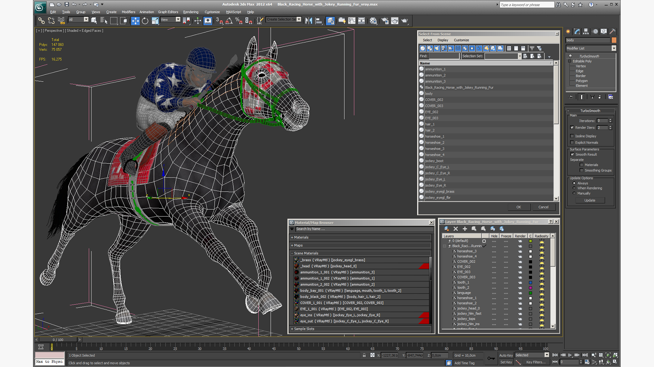This screenshot has width=654, height=367.
Task: Enable the Isoline Display checkbox
Action: [x=572, y=136]
